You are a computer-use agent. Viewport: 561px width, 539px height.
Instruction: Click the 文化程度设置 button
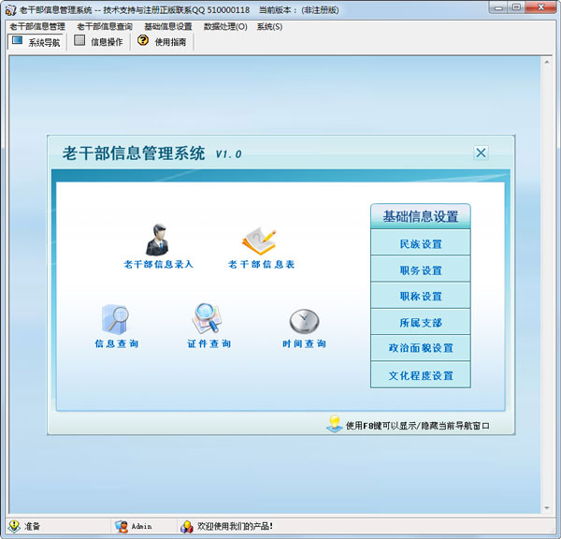point(421,375)
